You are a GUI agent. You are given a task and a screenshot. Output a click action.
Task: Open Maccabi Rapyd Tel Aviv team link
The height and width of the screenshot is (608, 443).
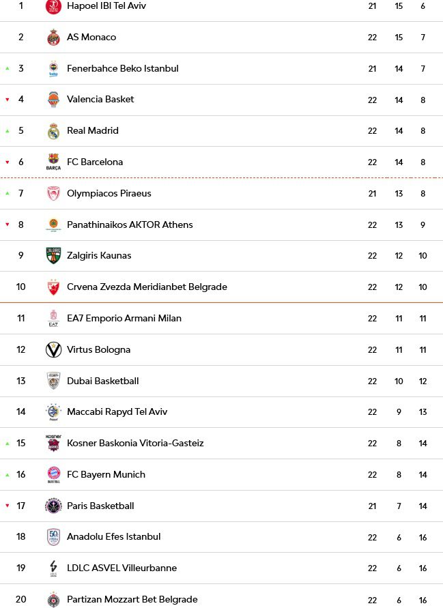point(117,411)
